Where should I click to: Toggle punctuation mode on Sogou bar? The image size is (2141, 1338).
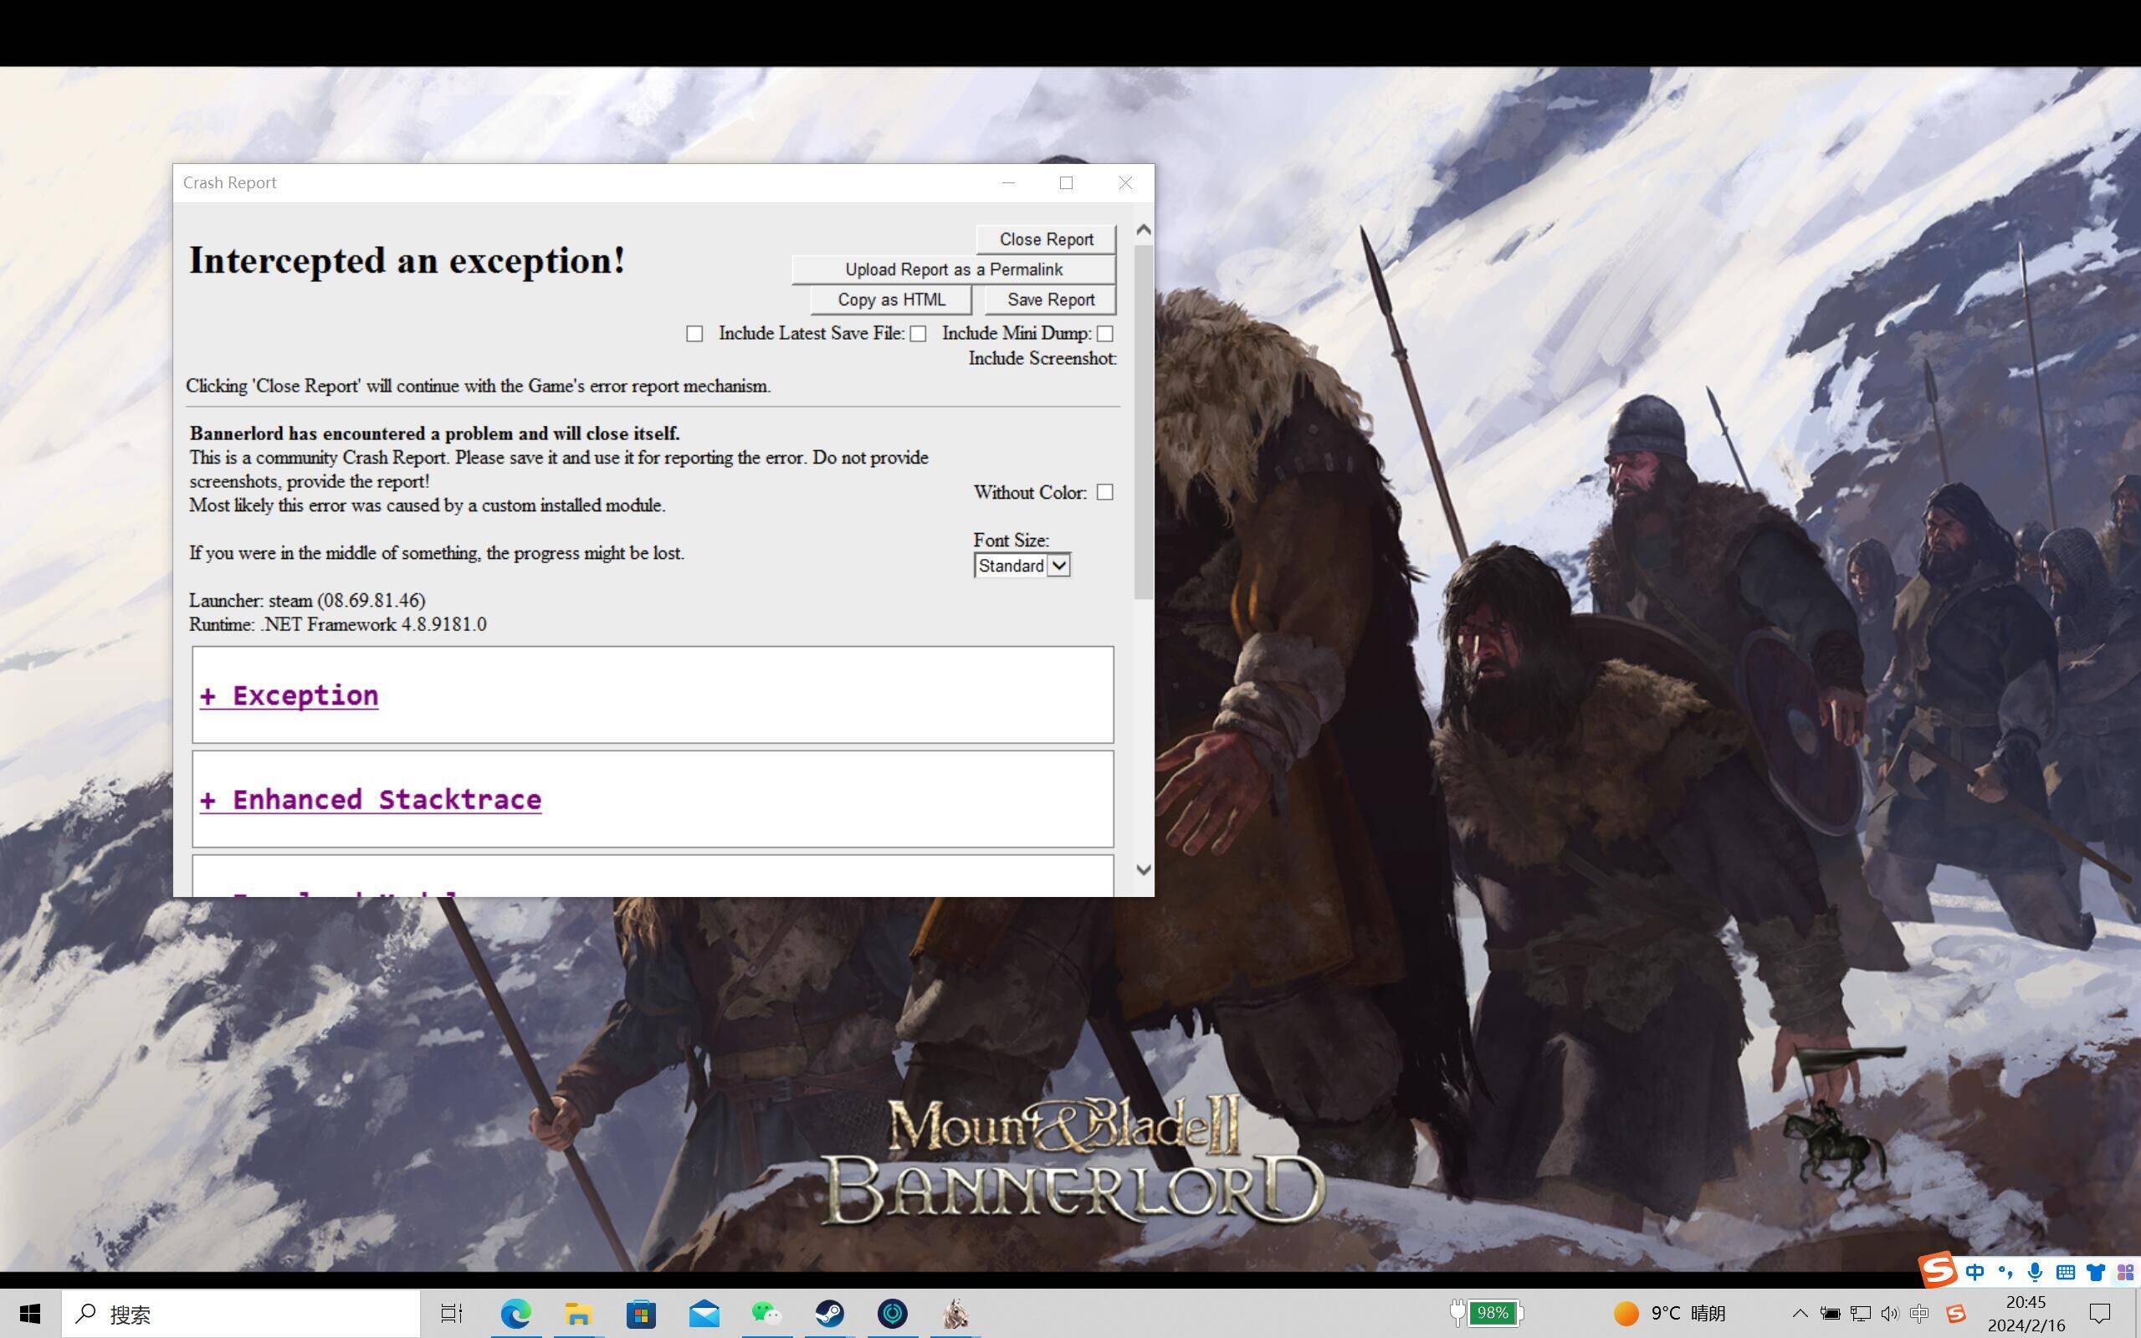coord(2005,1273)
